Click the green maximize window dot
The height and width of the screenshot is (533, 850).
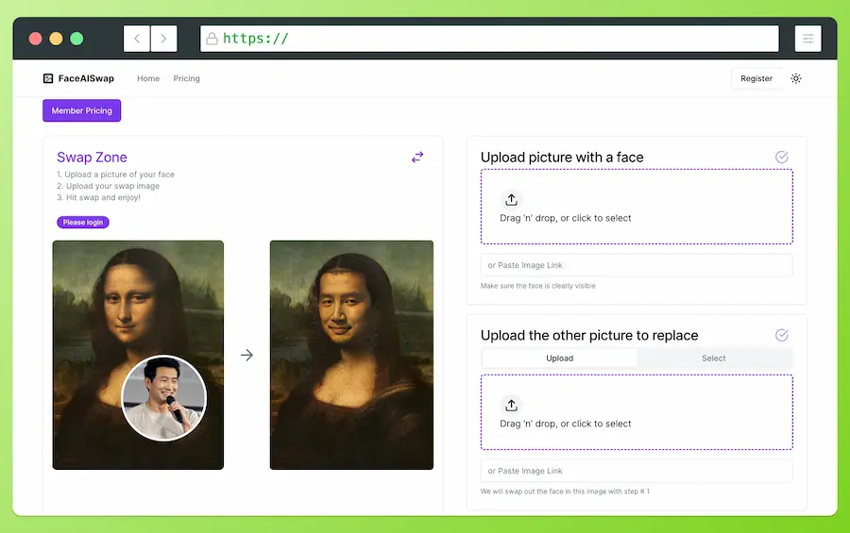(x=76, y=39)
